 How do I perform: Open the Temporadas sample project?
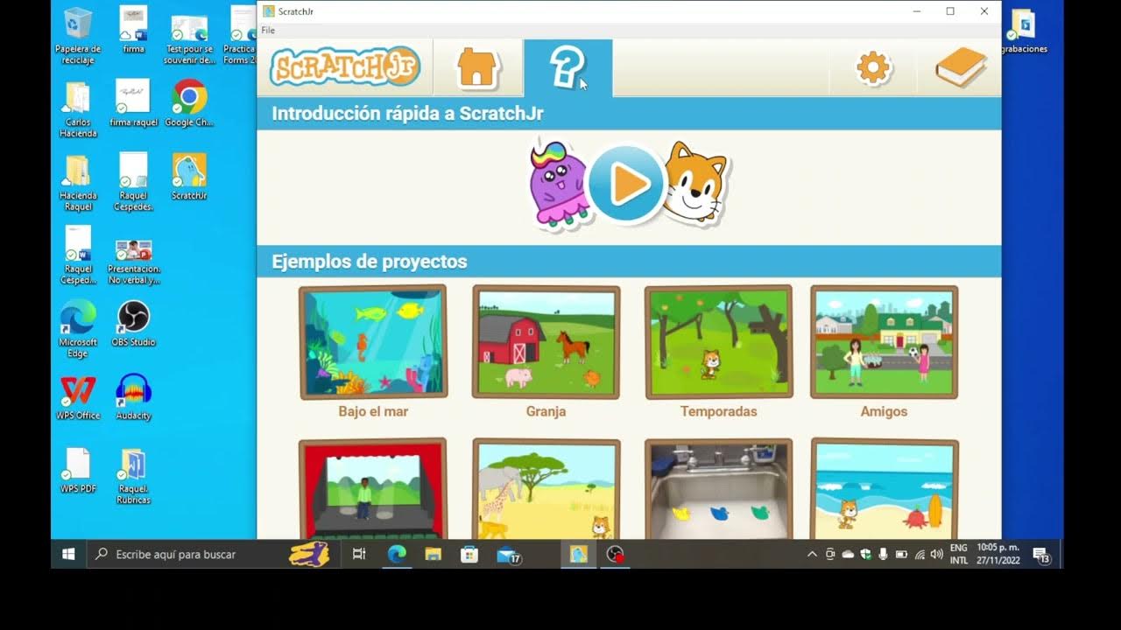point(718,342)
